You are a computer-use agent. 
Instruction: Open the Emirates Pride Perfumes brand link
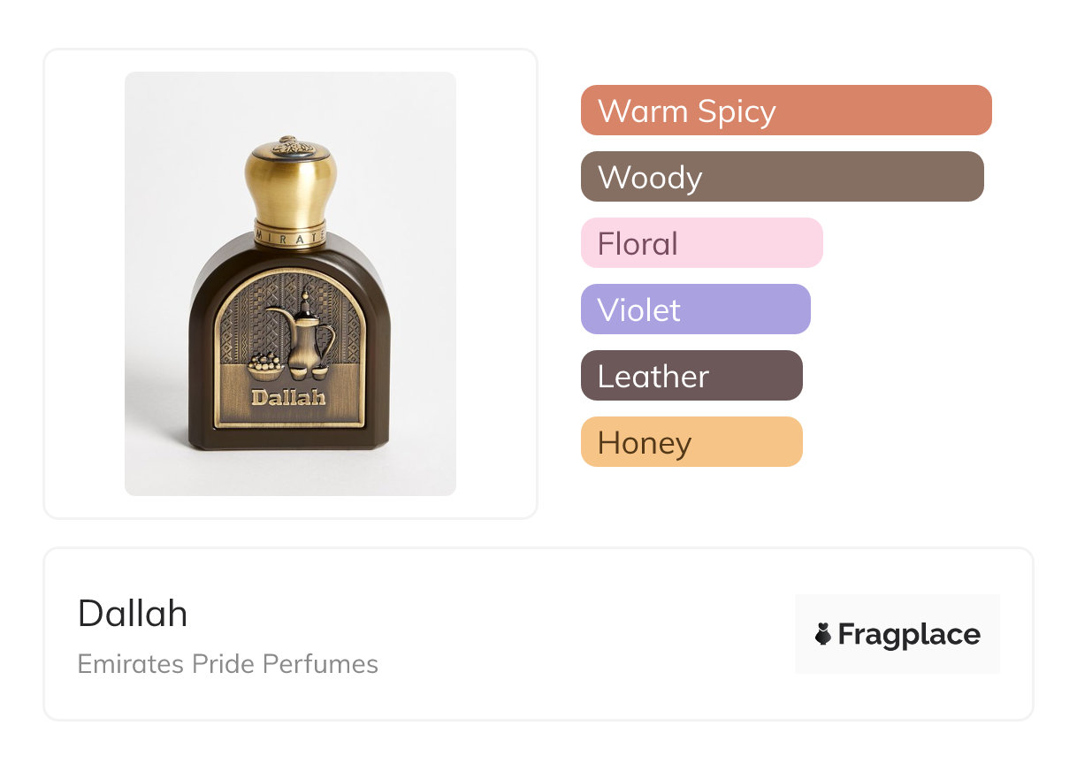[227, 664]
